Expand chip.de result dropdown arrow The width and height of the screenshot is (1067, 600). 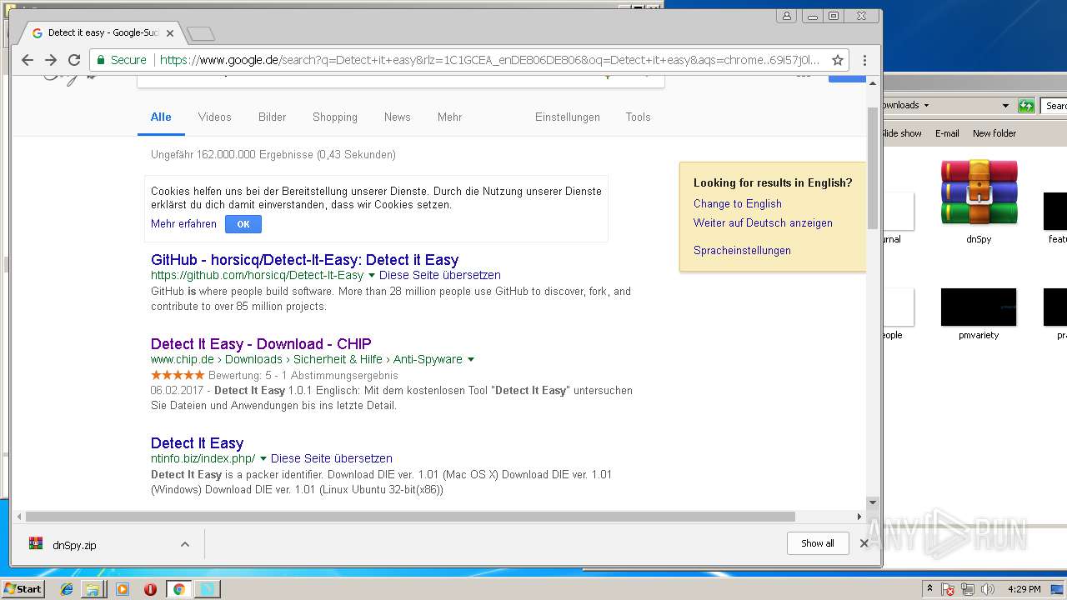pyautogui.click(x=471, y=360)
